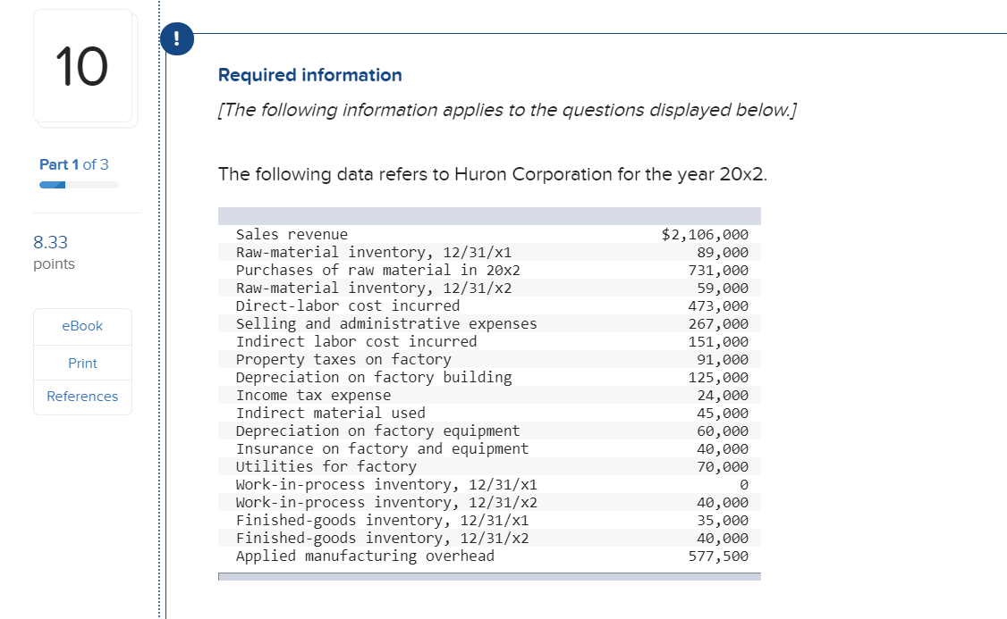1007x619 pixels.
Task: Click the 8.33 points indicator
Action: [x=54, y=252]
